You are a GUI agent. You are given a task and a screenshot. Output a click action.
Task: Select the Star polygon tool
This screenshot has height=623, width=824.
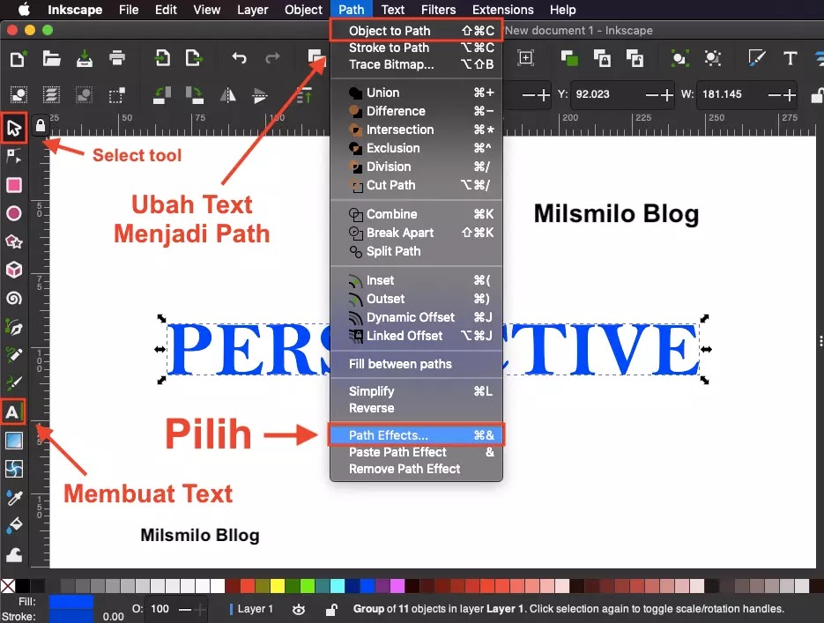[x=14, y=241]
